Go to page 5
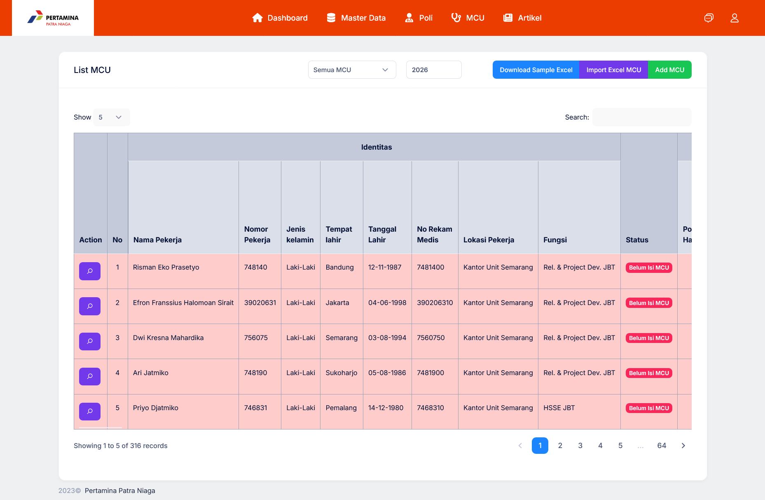Viewport: 765px width, 500px height. [x=620, y=446]
